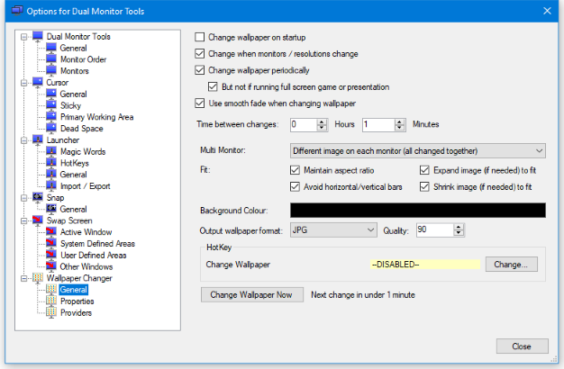Uncheck Maintain aspect ratio
Viewport: 564px width, 369px height.
(295, 170)
